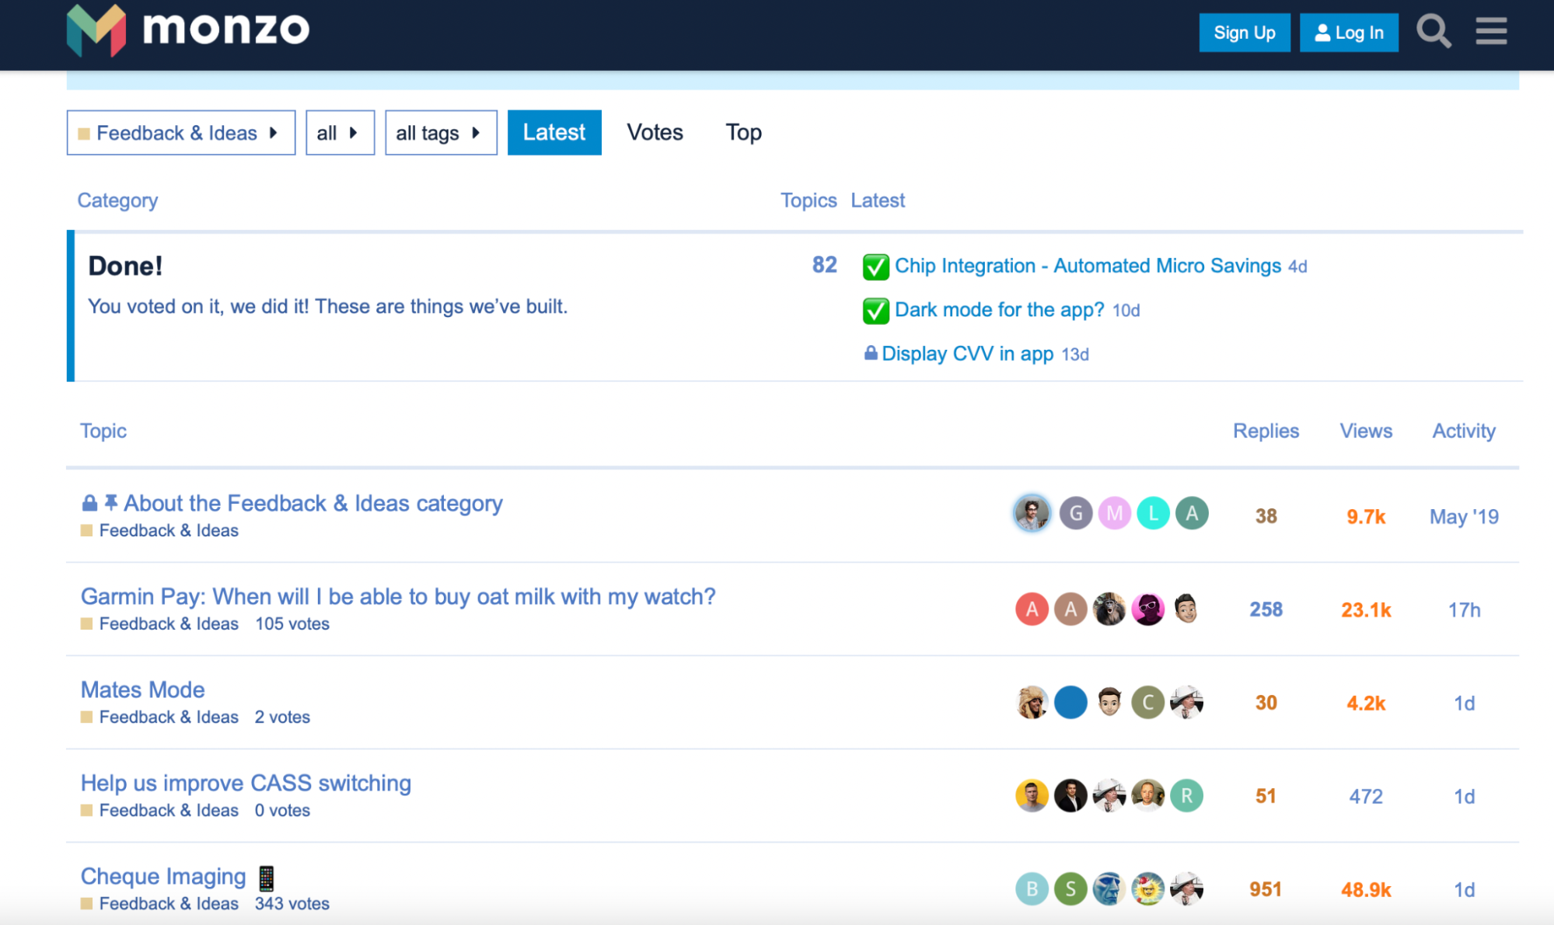
Task: Expand the all subcategory dropdown
Action: (x=337, y=132)
